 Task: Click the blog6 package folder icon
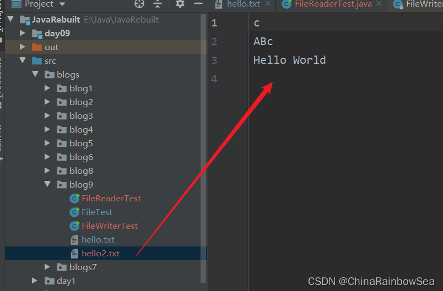pos(62,157)
